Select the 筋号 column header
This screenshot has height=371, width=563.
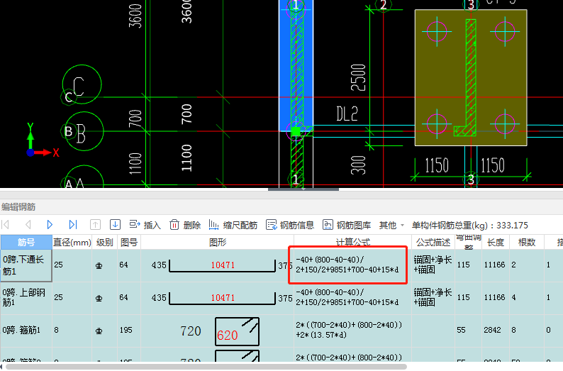click(x=26, y=243)
